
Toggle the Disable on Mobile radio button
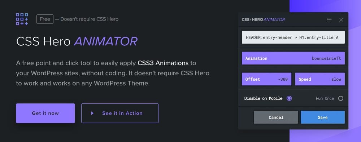click(289, 98)
